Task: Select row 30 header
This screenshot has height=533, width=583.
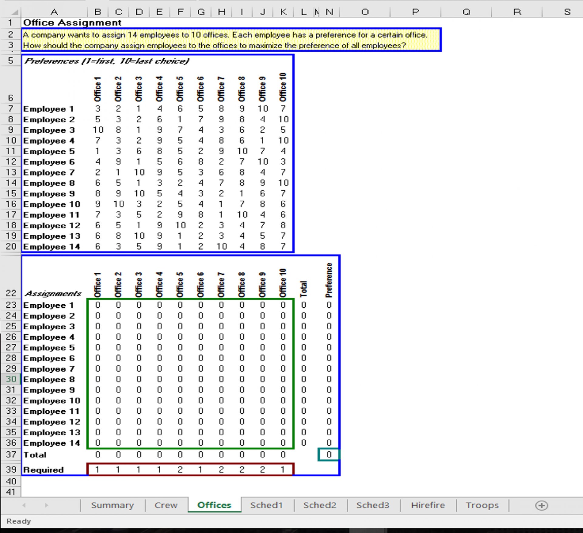Action: click(x=11, y=379)
